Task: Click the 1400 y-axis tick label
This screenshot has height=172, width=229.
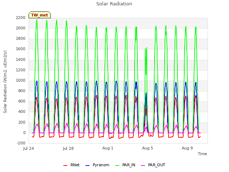Action: pyautogui.click(x=21, y=60)
